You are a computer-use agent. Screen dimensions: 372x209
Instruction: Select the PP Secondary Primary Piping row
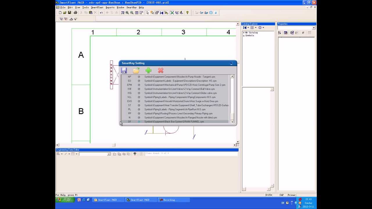[175, 113]
